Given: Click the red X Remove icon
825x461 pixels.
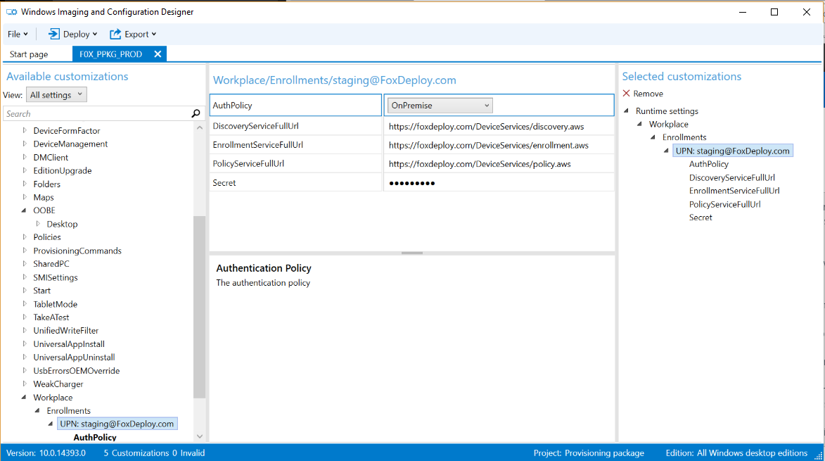Looking at the screenshot, I should tap(626, 94).
